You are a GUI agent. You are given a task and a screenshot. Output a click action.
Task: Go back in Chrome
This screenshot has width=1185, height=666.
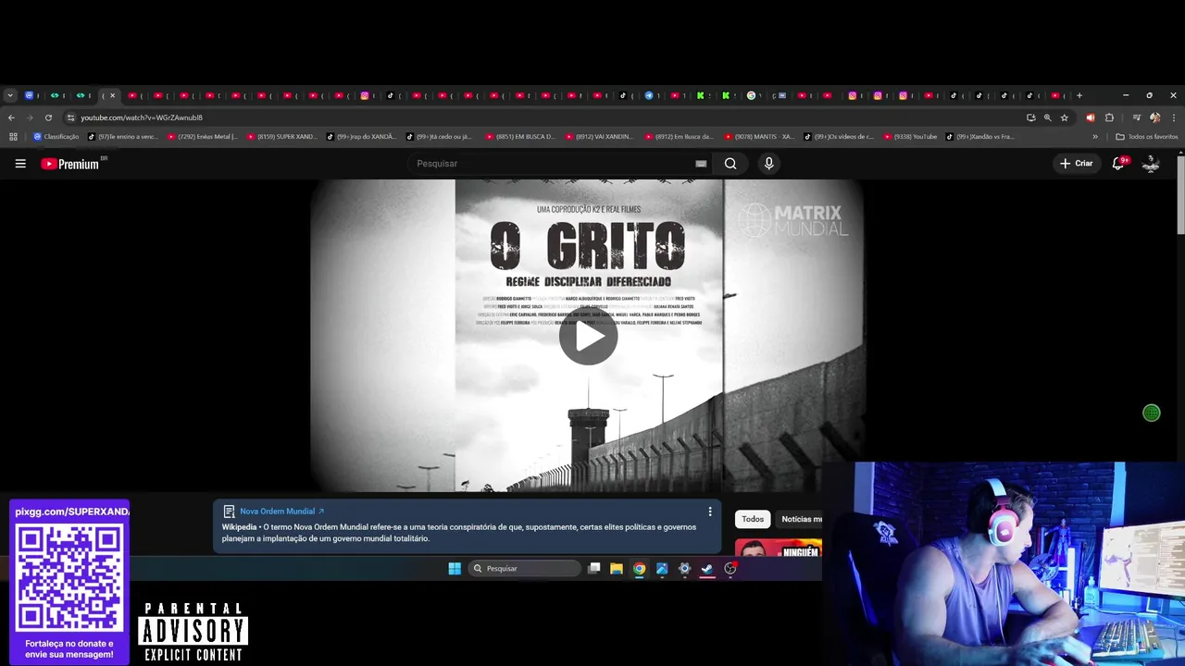pyautogui.click(x=11, y=117)
